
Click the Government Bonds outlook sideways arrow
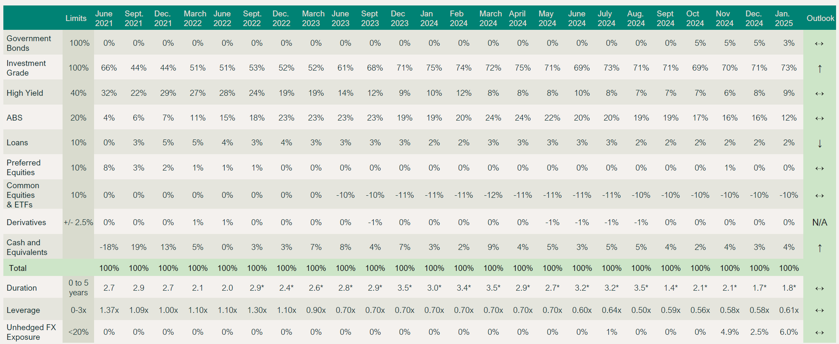(819, 43)
